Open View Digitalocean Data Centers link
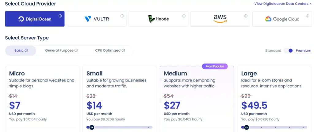 click(283, 4)
